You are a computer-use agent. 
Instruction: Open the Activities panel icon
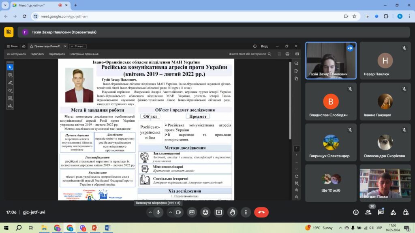393,212
